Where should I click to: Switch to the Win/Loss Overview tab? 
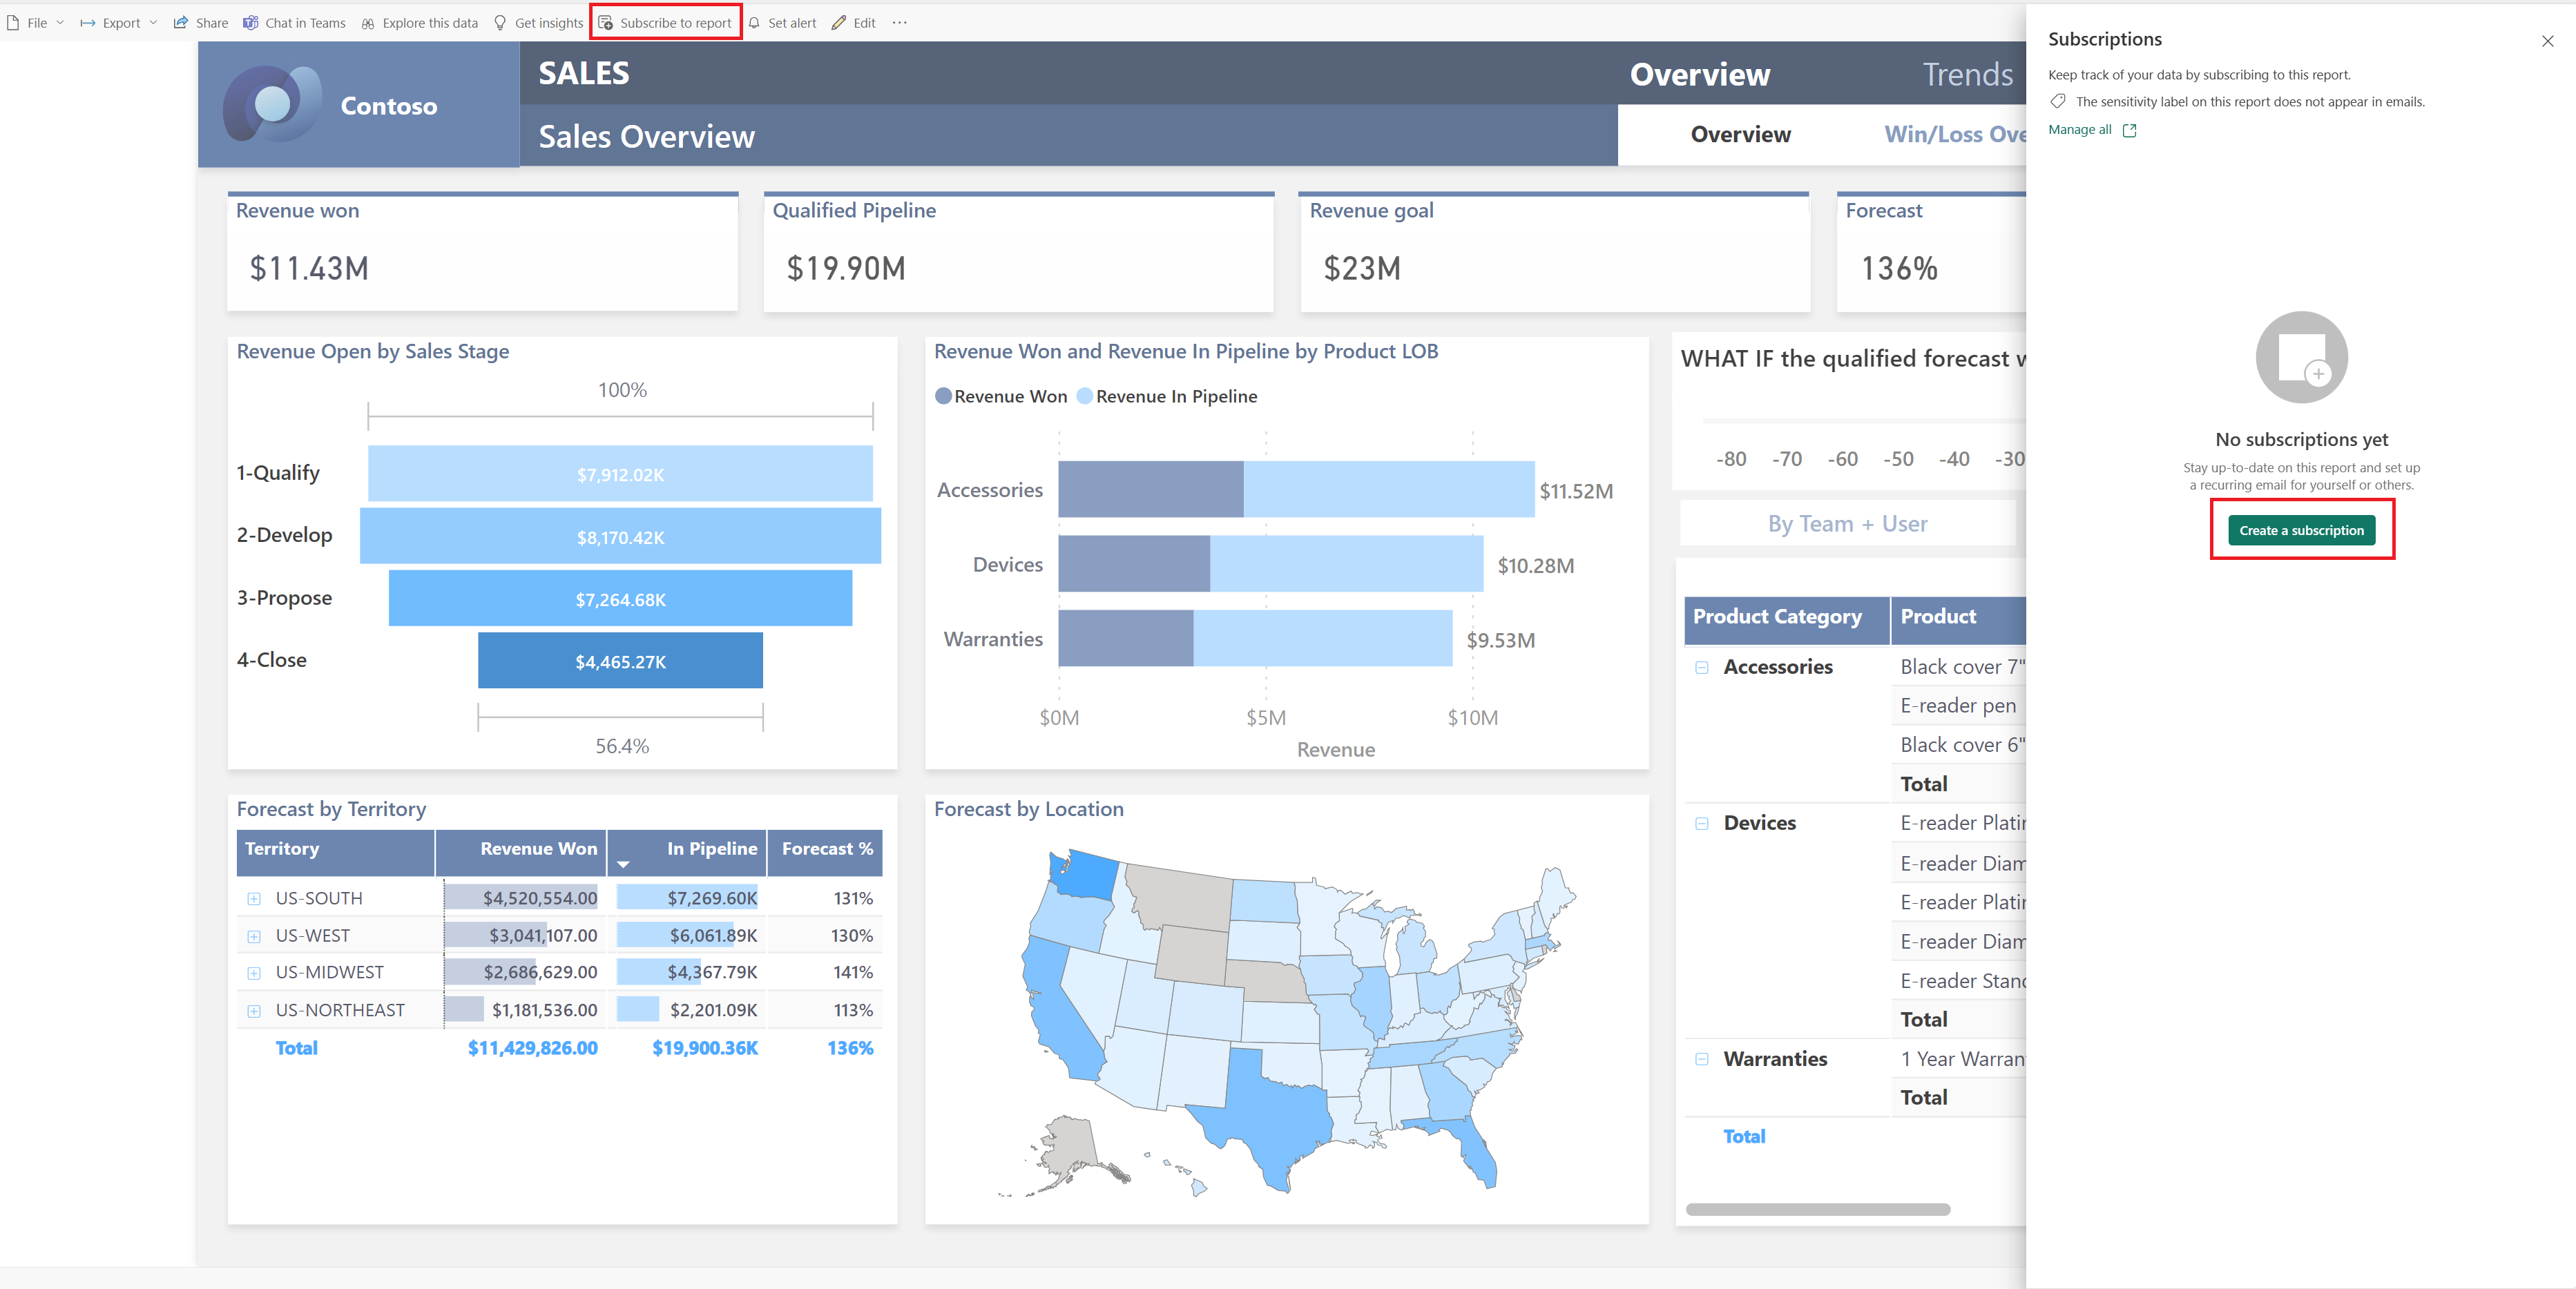pos(1954,135)
